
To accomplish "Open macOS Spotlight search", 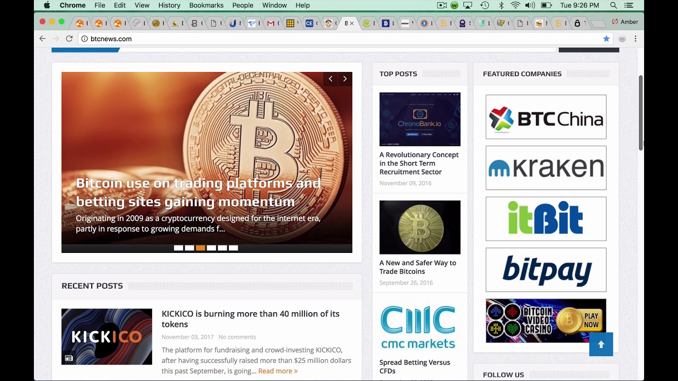I will (x=613, y=5).
